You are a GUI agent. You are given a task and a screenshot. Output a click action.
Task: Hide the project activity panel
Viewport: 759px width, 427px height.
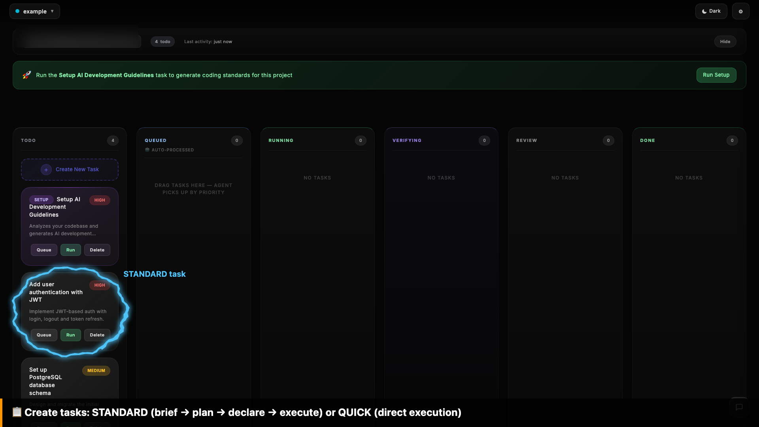[725, 42]
